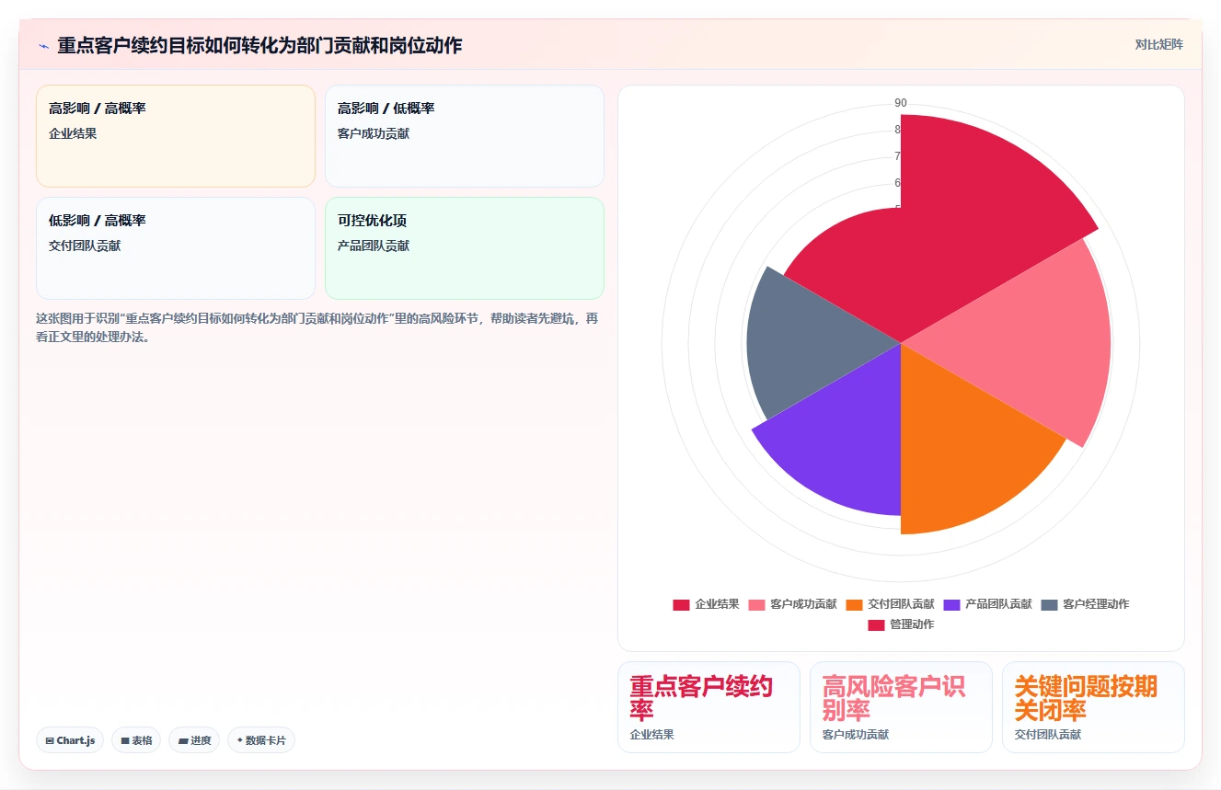
Task: Click 产品团队贡献 text in the green card
Action: tap(374, 246)
